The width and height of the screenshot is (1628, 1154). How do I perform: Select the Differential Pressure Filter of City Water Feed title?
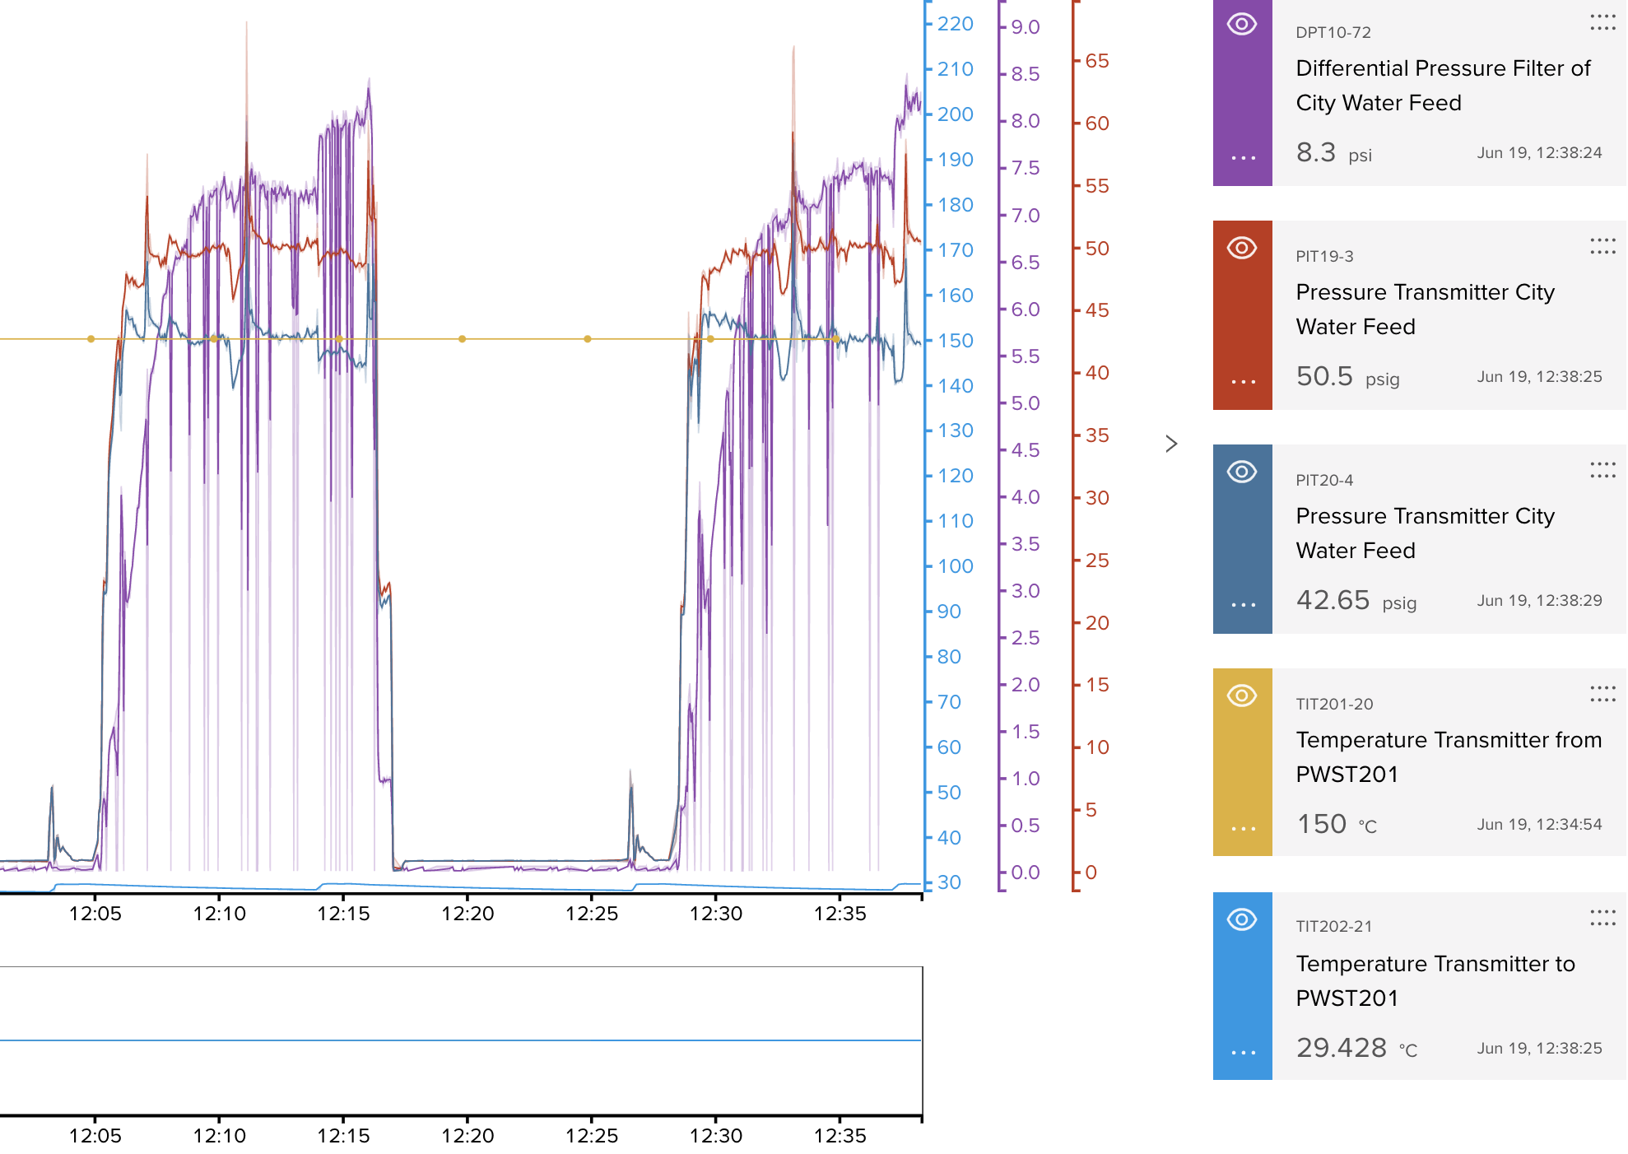tap(1443, 86)
